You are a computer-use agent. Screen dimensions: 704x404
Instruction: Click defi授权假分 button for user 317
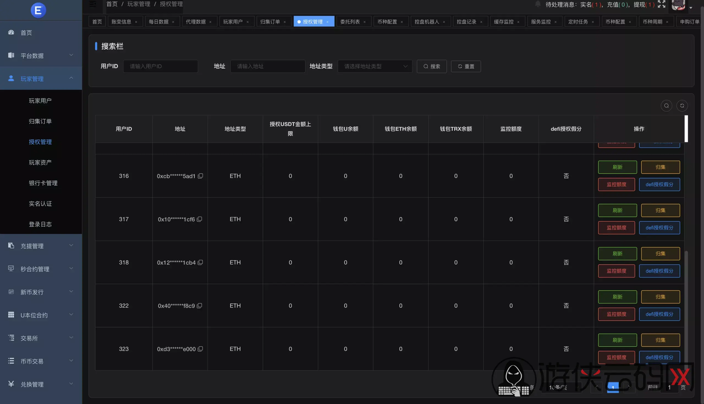(659, 227)
